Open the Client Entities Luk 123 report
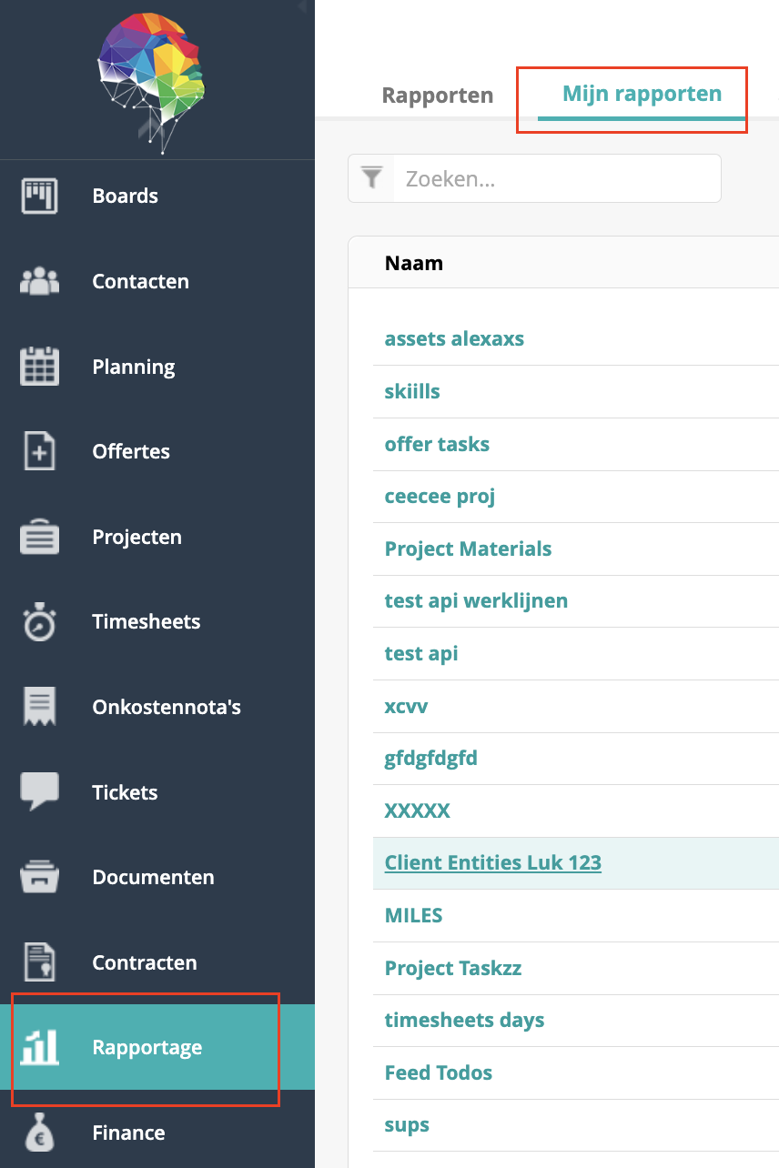This screenshot has height=1168, width=779. click(493, 862)
